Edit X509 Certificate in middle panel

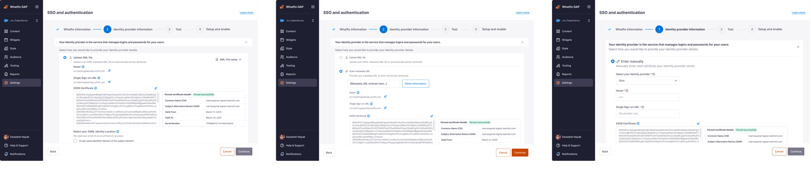coord(432,116)
